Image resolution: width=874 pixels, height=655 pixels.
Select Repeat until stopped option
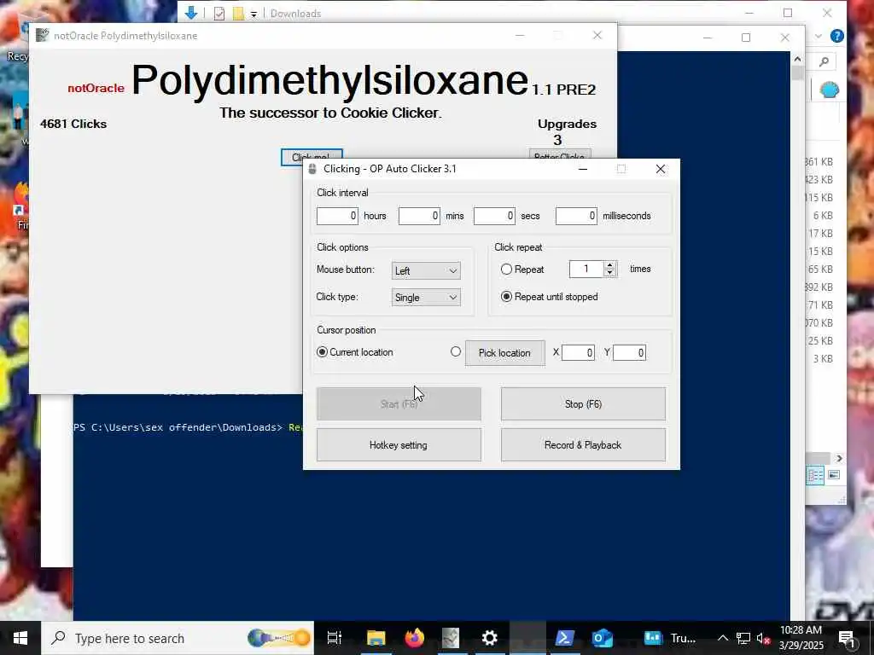(x=506, y=297)
